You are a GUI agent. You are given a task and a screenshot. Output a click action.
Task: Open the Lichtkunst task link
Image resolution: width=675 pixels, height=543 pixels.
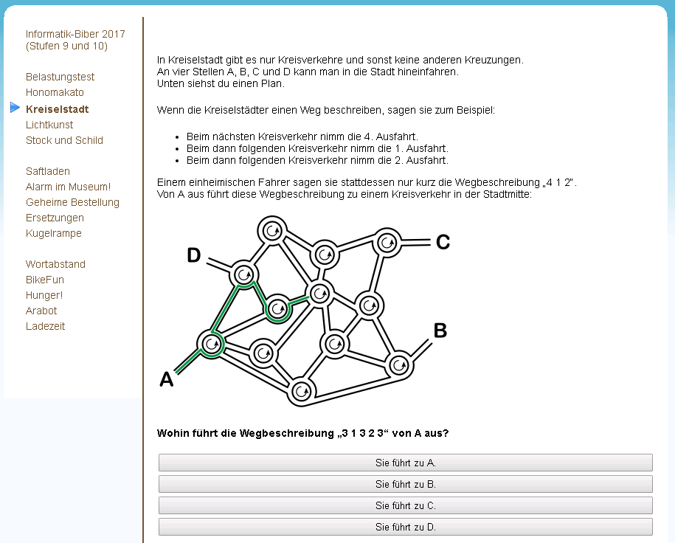pos(49,125)
